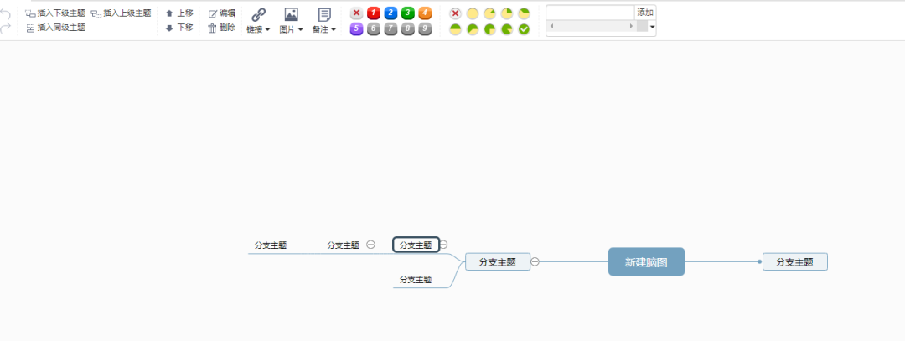Select the leftmost 分支主题 leaf node
This screenshot has height=341, width=905.
point(271,245)
